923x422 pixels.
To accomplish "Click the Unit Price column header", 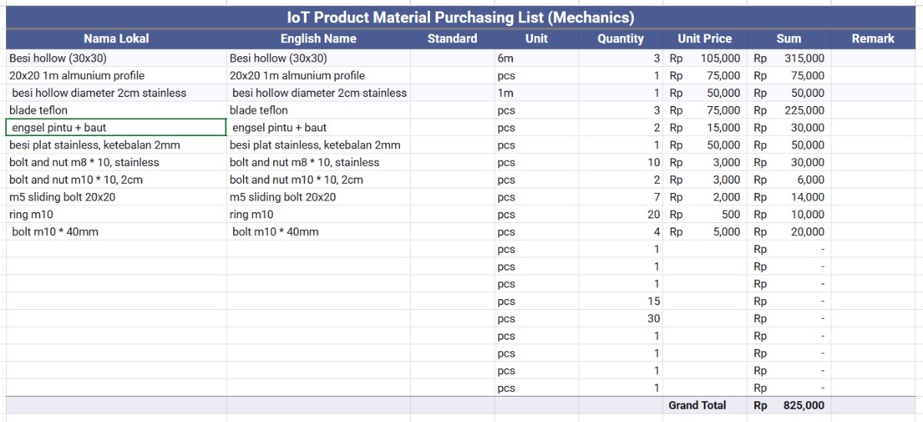I will click(705, 38).
